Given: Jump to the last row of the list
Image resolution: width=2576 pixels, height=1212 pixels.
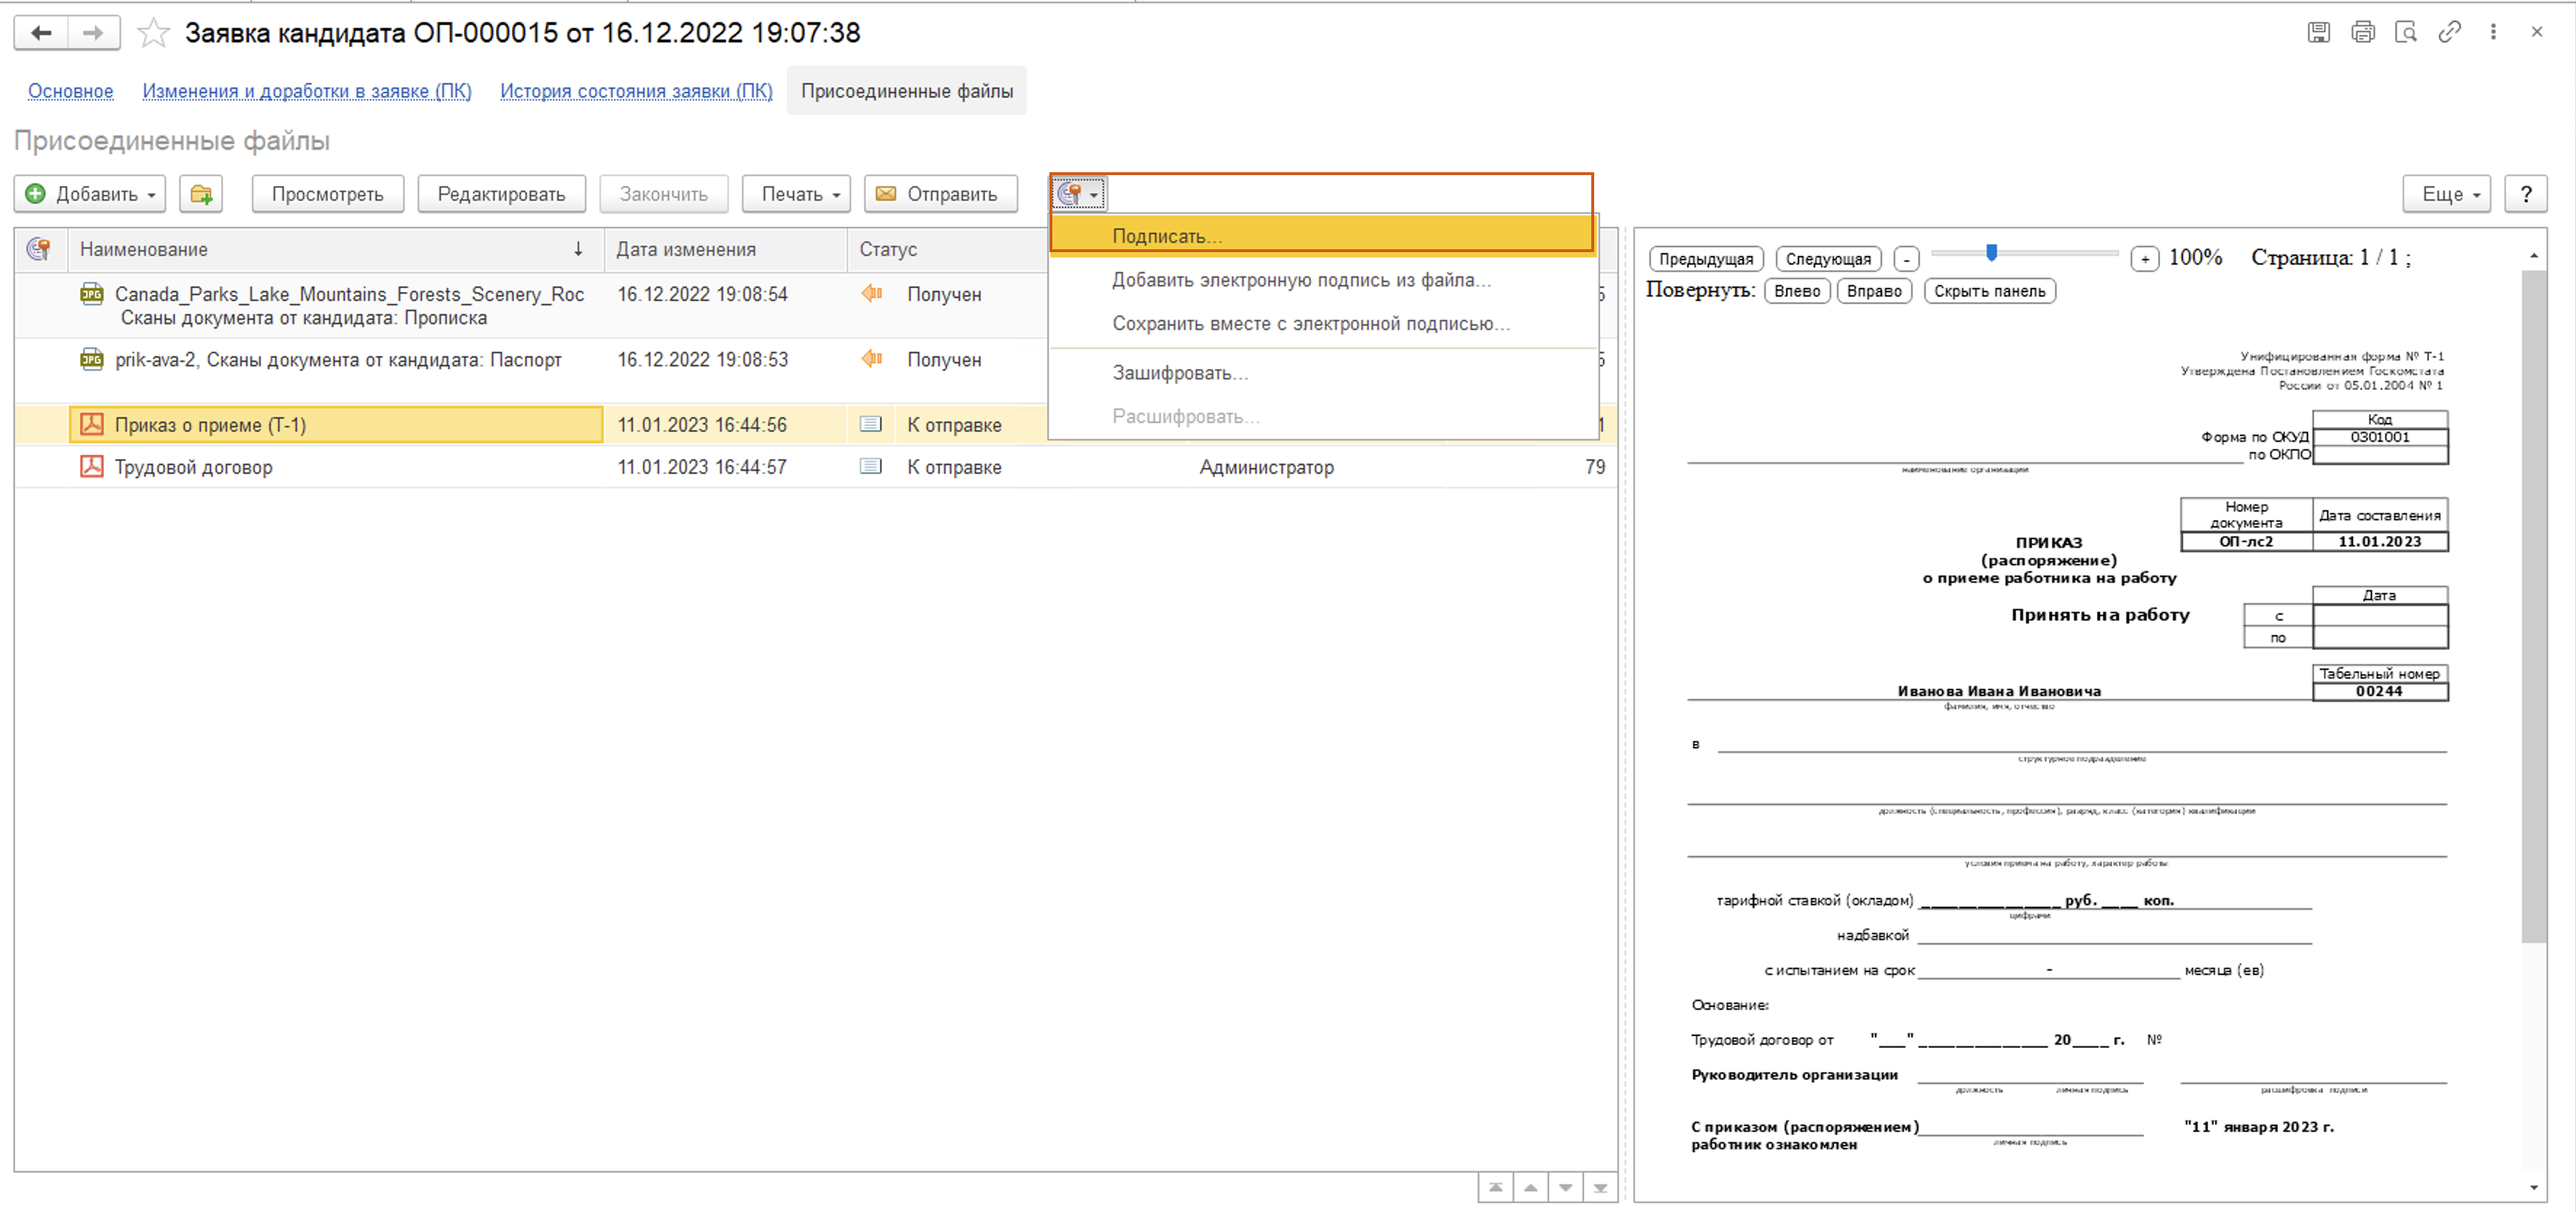Looking at the screenshot, I should (x=1600, y=1187).
